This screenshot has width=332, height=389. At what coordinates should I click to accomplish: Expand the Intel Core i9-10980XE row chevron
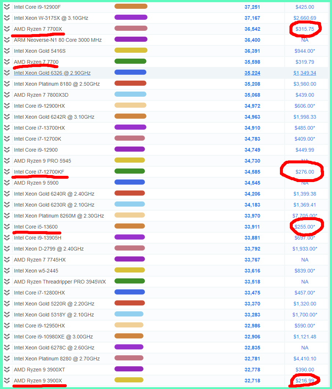[7, 337]
